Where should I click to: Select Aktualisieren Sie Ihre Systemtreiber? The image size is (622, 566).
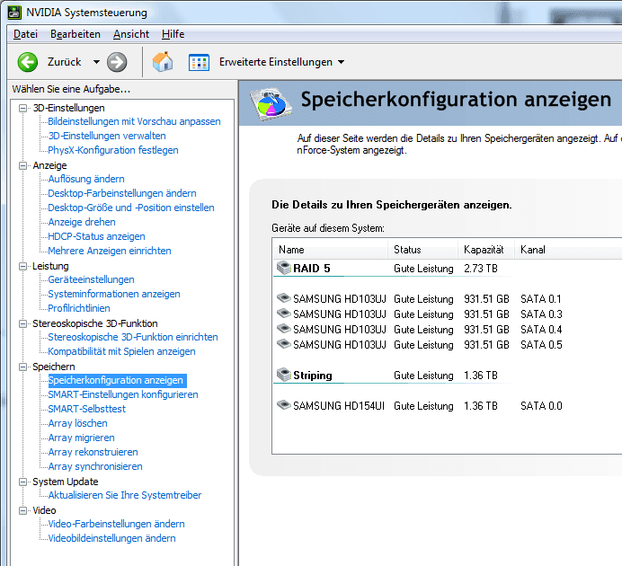coord(125,495)
